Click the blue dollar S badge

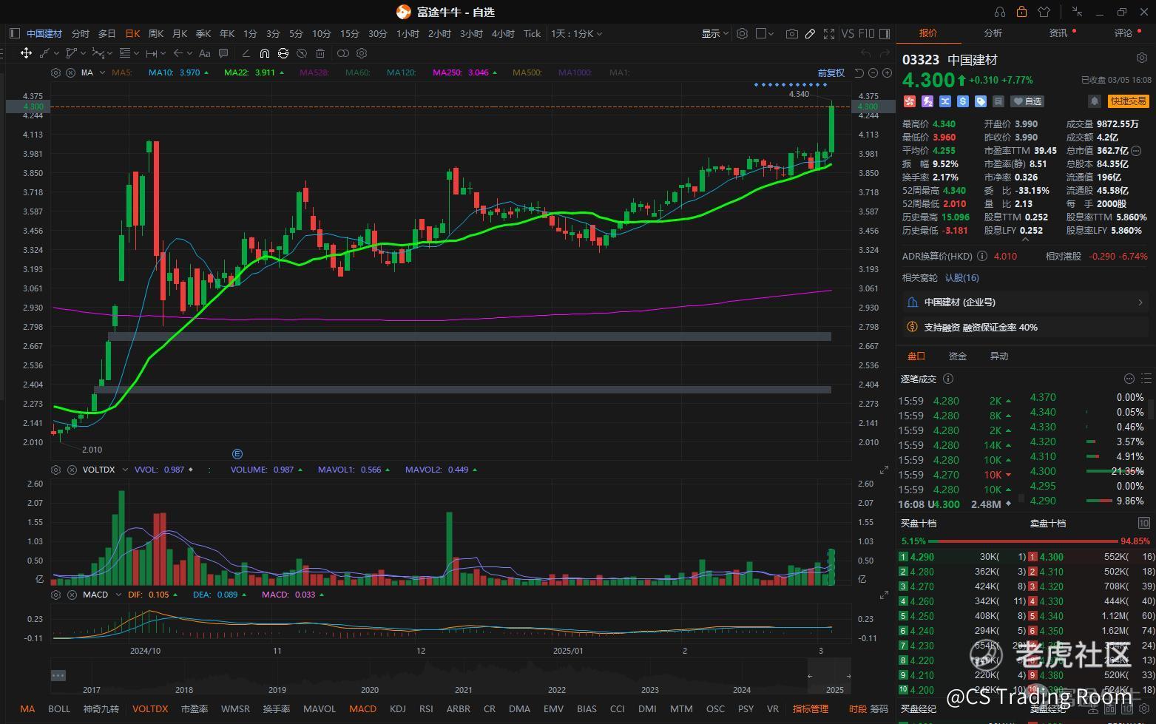[x=962, y=101]
